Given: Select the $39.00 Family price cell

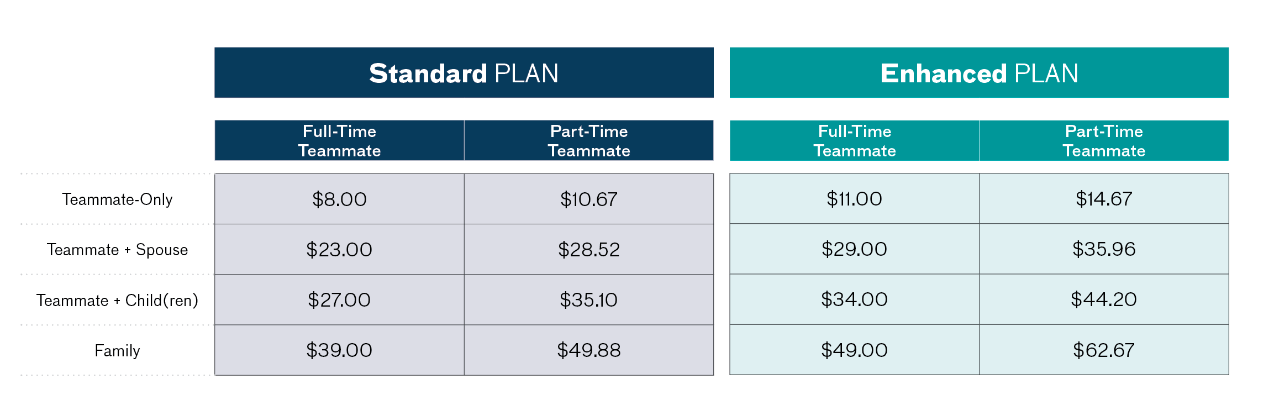Looking at the screenshot, I should (339, 350).
